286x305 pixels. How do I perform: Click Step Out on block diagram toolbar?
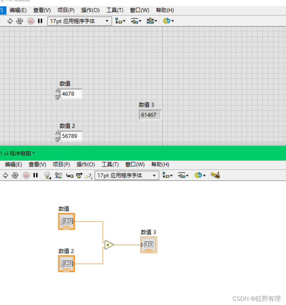(88, 176)
